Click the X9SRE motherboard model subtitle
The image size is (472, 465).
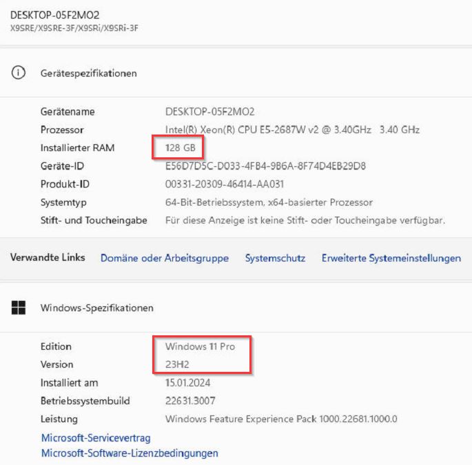click(x=74, y=28)
